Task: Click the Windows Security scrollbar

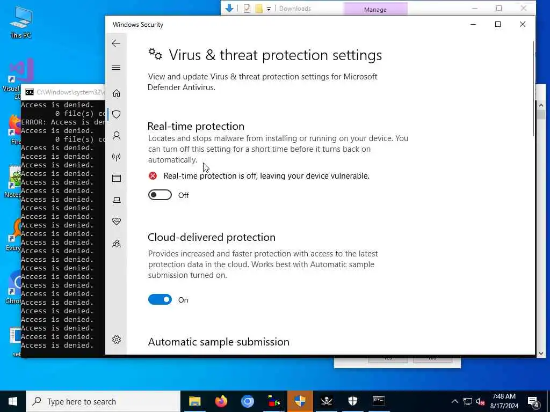Action: click(533, 89)
